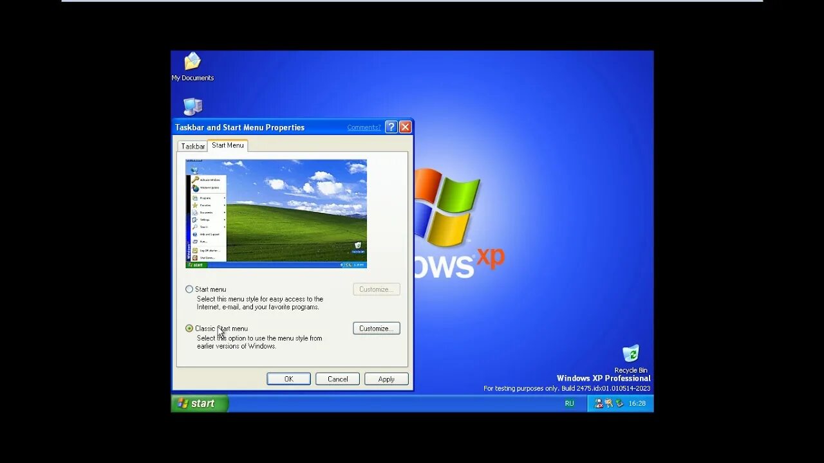This screenshot has width=824, height=463.
Task: Click the activation keys tray icon
Action: click(609, 403)
